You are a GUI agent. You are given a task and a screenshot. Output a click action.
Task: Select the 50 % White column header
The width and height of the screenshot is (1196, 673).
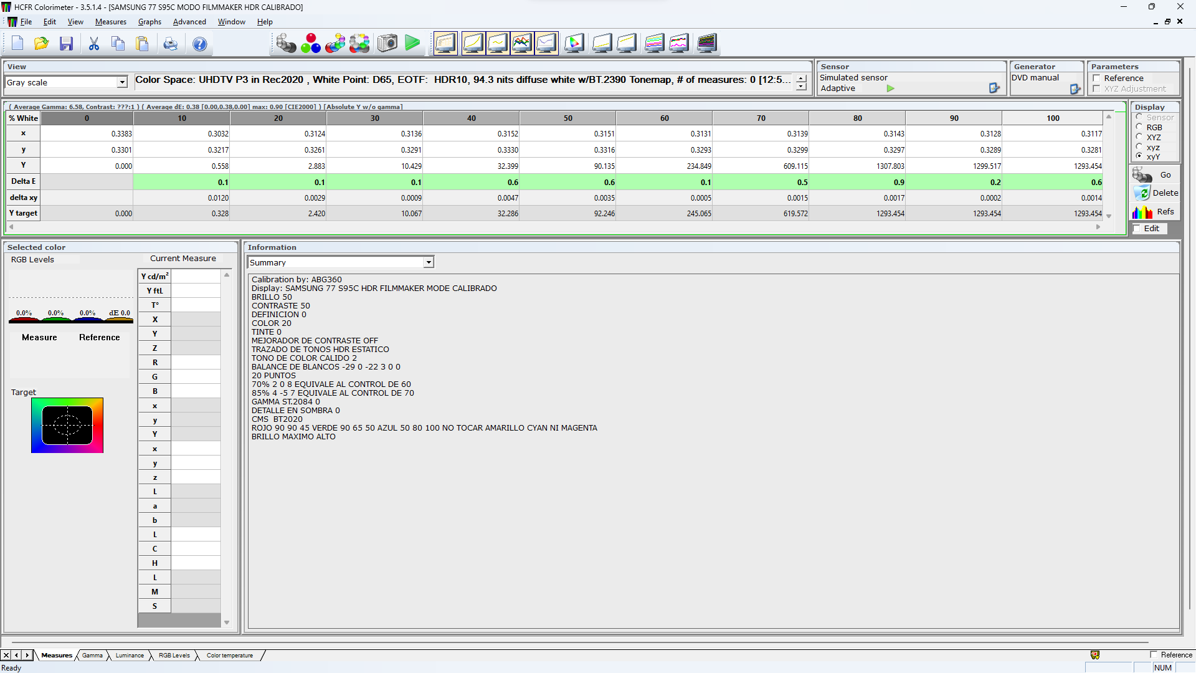(x=567, y=118)
